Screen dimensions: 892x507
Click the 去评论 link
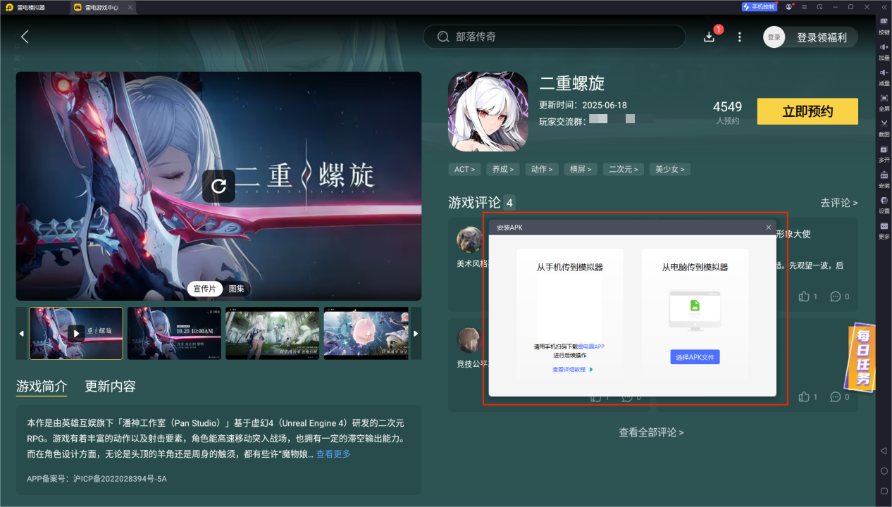point(838,203)
